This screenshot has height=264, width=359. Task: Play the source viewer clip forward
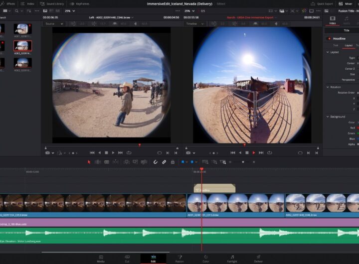[x=113, y=152]
